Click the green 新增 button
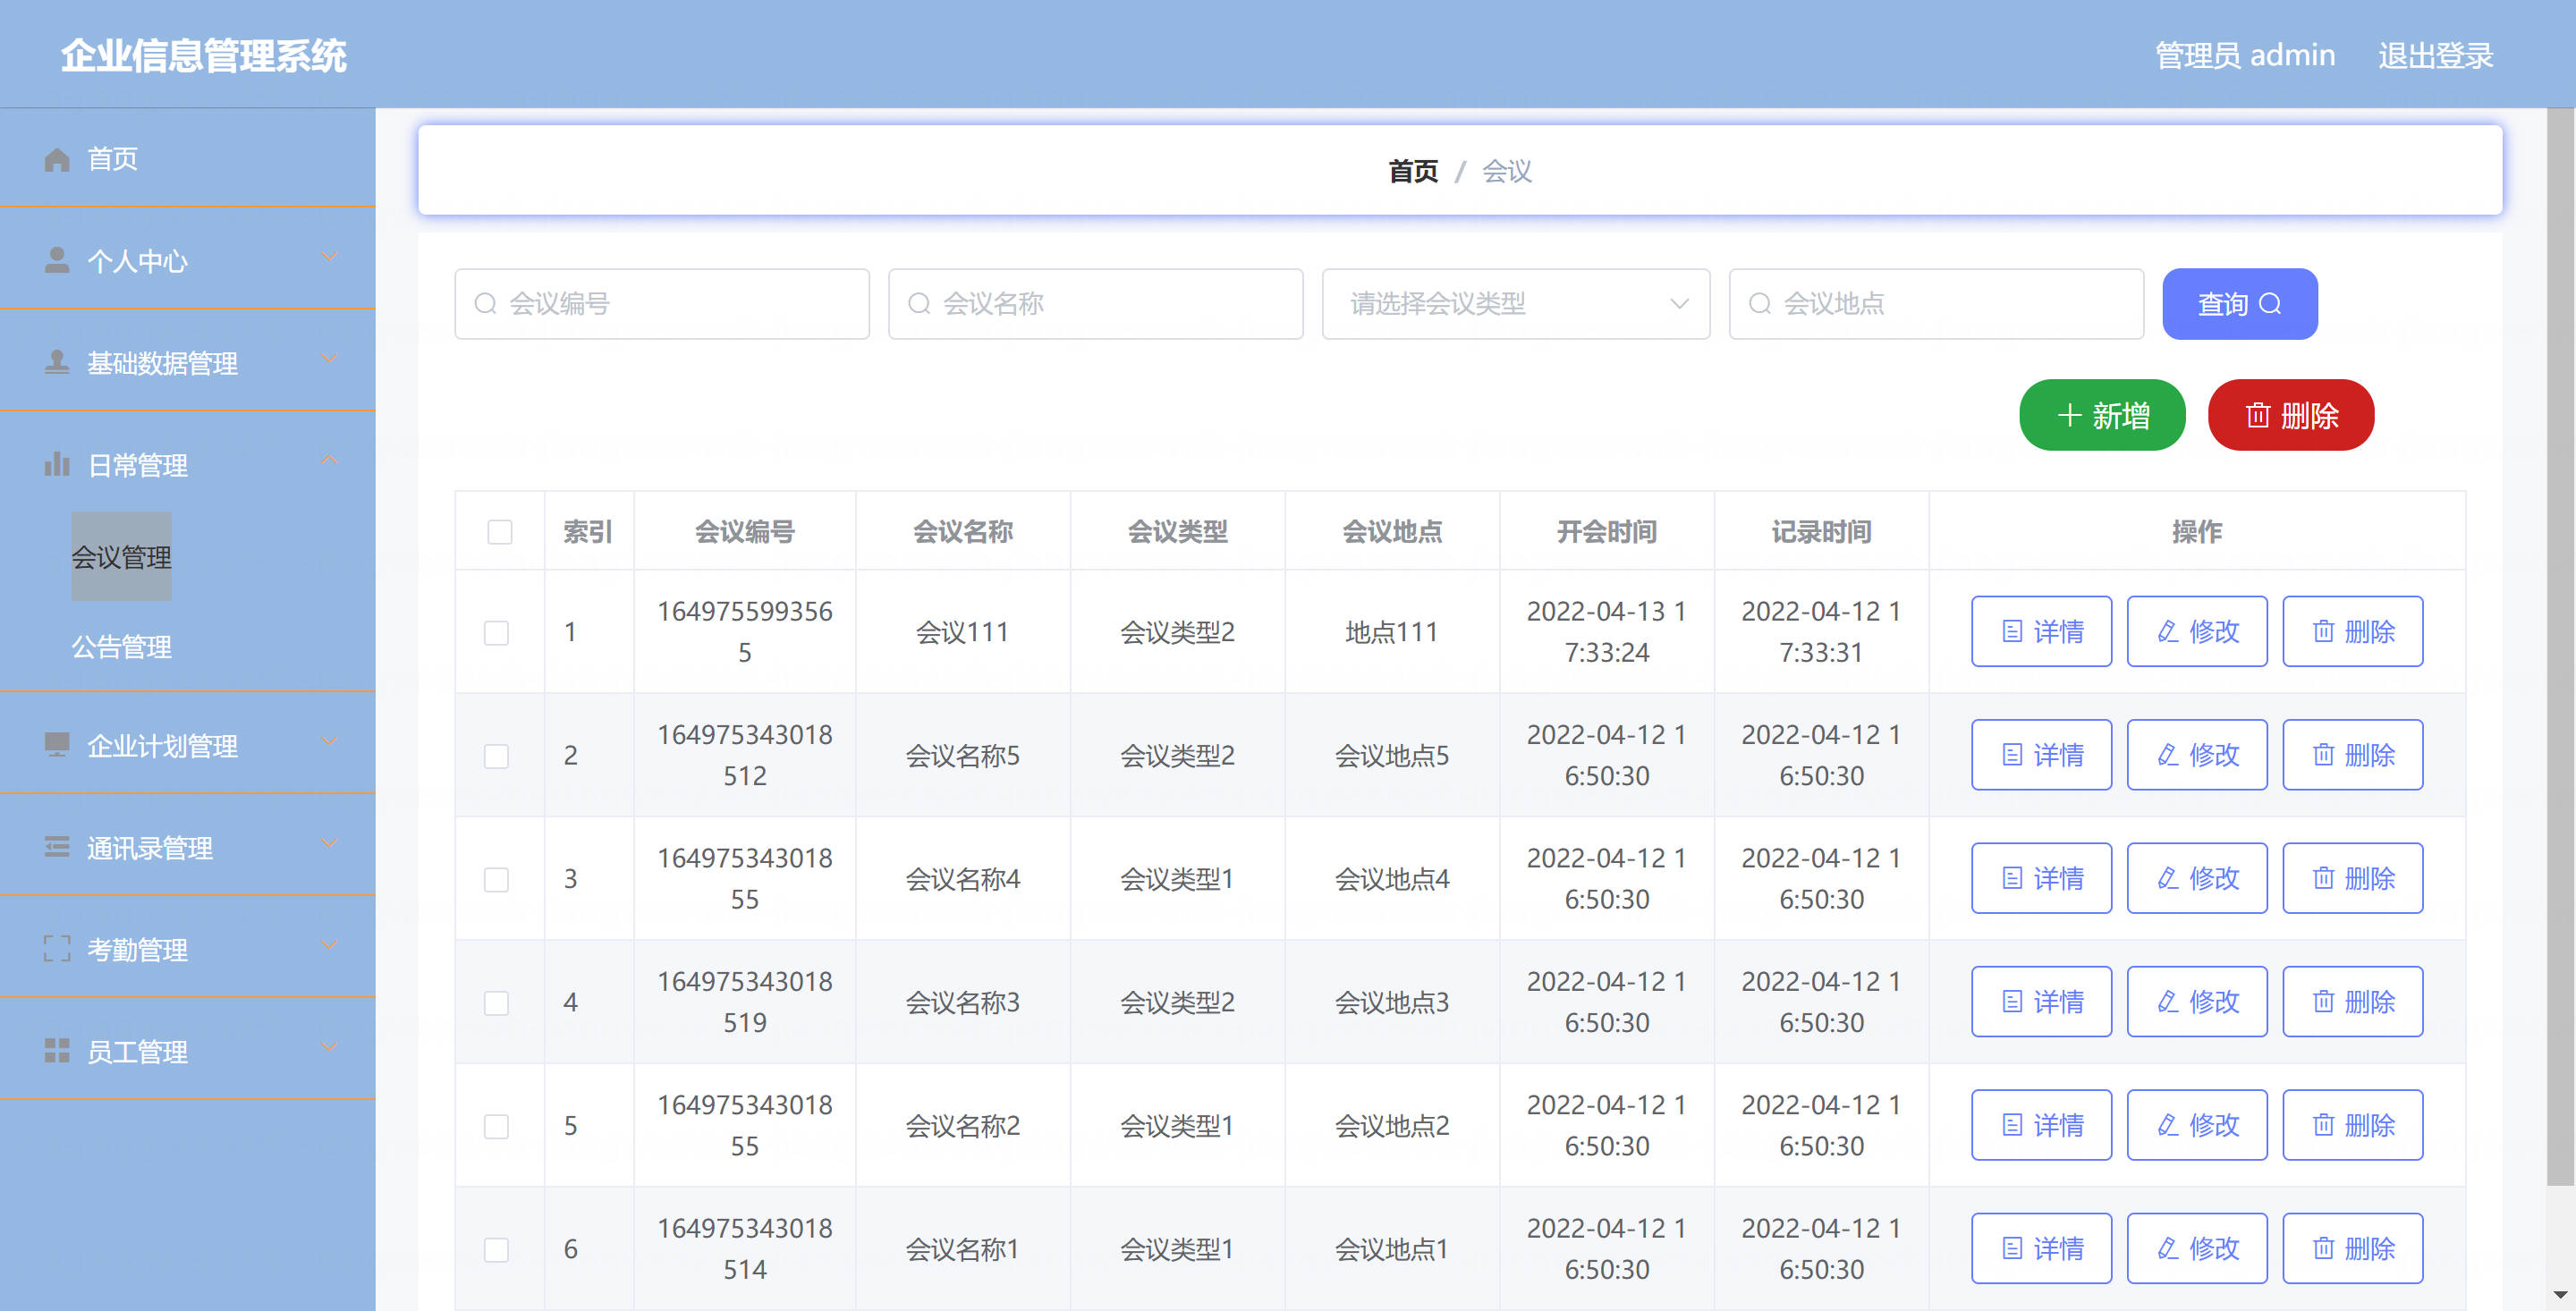The image size is (2576, 1311). (2102, 415)
